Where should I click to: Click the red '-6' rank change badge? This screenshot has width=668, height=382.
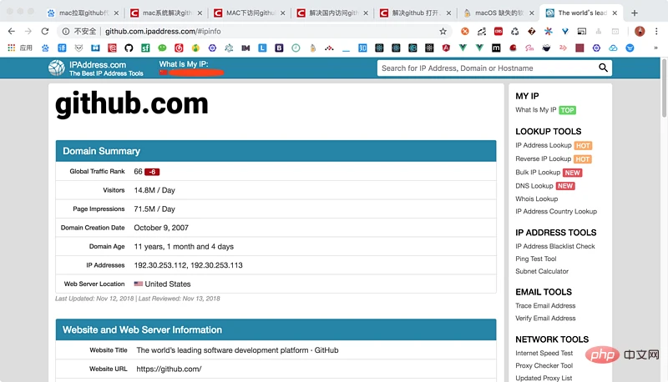[152, 172]
